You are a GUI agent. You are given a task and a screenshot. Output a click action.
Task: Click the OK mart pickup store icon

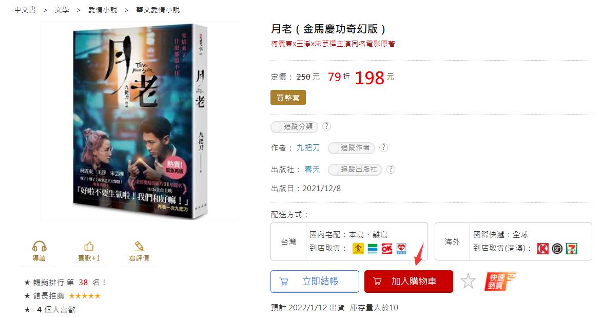coord(386,249)
